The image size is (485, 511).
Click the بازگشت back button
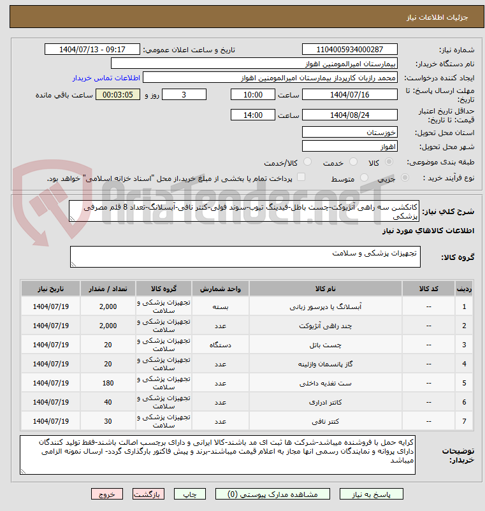pyautogui.click(x=148, y=494)
